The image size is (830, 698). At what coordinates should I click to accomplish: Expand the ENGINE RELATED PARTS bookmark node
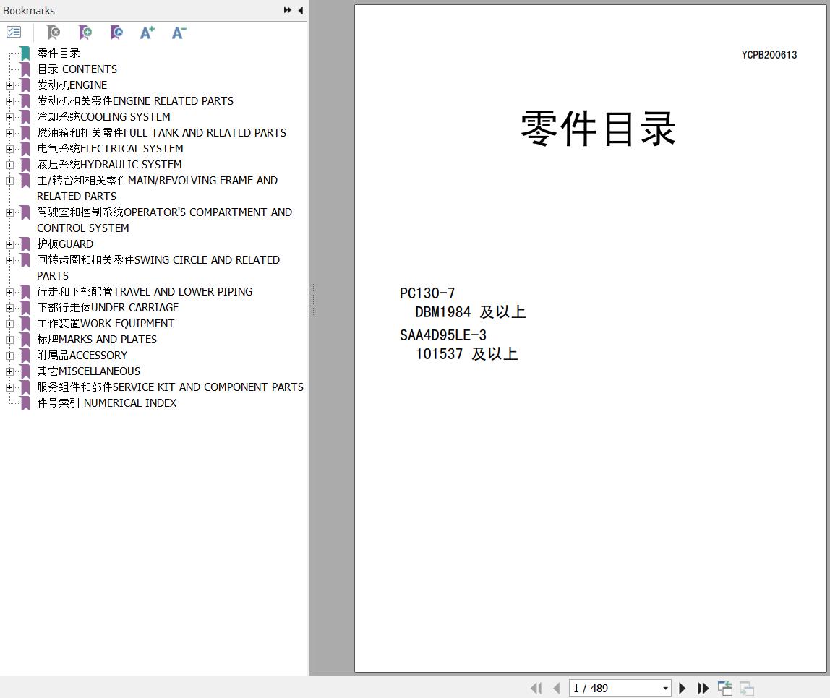pos(9,101)
